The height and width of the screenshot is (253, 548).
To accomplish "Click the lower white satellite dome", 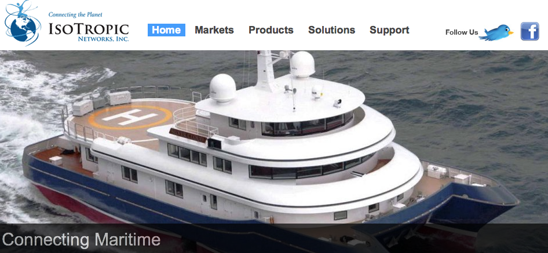I will 222,88.
